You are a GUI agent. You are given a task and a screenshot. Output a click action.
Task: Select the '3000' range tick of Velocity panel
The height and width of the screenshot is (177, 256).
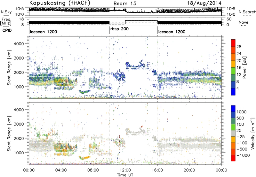point(19,124)
